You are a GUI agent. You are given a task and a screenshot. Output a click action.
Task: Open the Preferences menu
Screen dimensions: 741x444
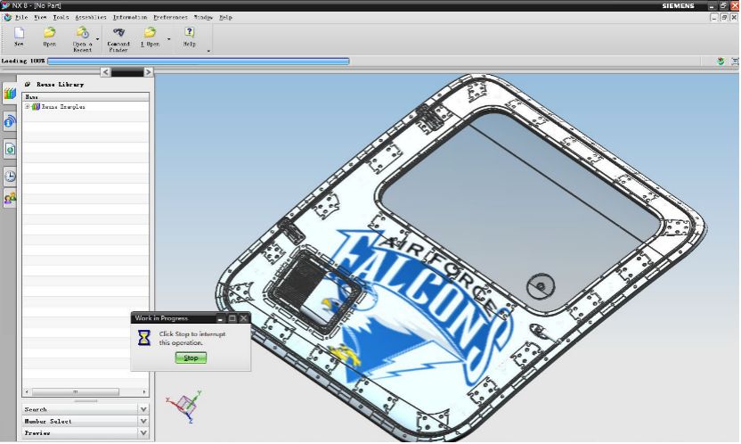pyautogui.click(x=171, y=18)
